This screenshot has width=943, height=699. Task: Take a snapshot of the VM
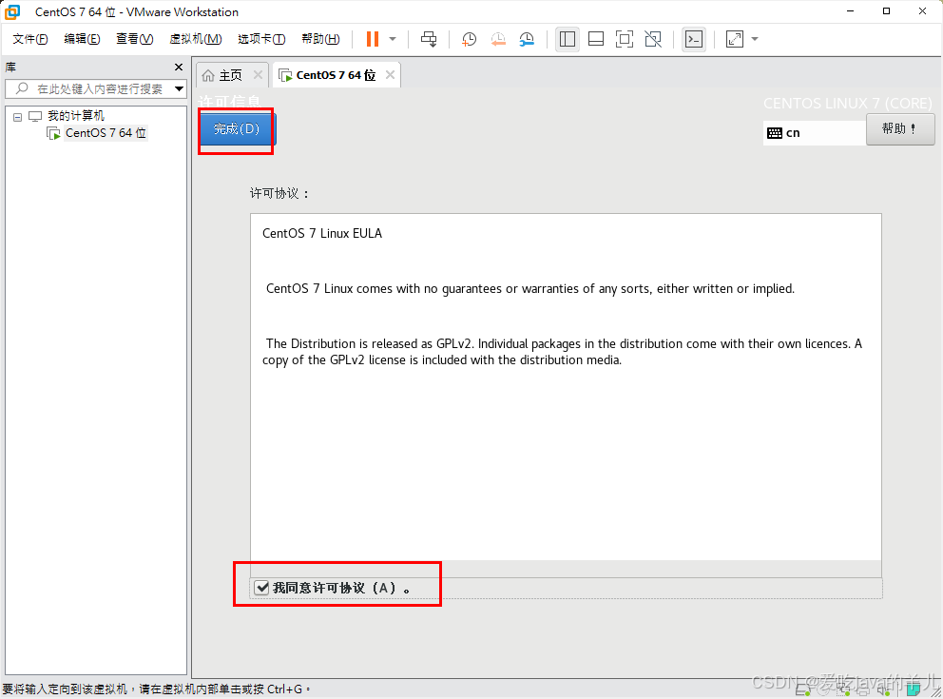[469, 39]
